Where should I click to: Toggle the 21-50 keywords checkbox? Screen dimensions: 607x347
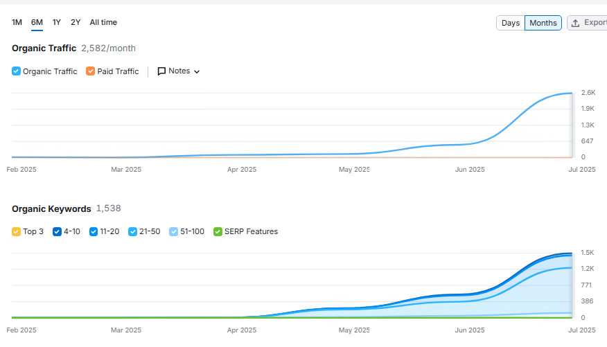point(133,232)
